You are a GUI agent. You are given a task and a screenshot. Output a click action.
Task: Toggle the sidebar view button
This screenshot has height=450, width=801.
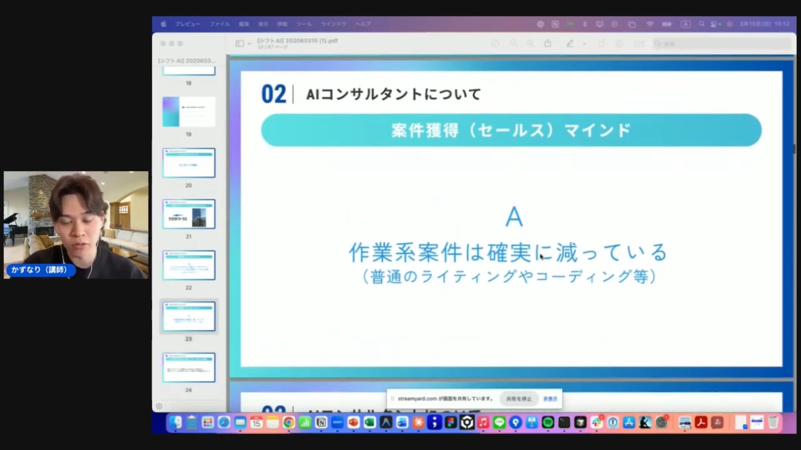239,43
